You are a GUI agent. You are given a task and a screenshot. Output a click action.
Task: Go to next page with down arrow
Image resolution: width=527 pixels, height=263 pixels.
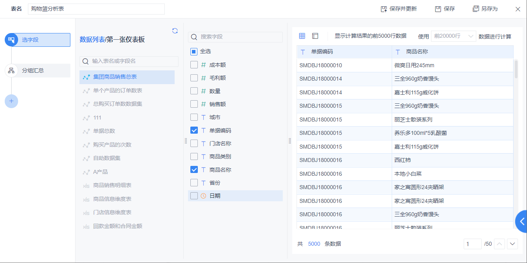point(512,244)
